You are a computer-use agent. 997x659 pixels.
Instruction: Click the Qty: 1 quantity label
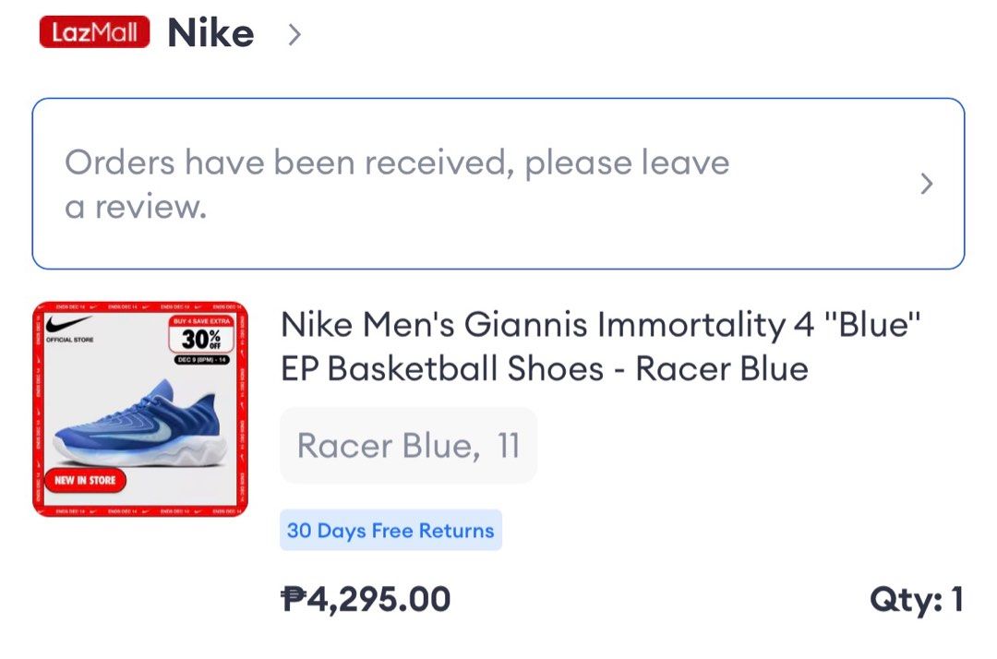(x=916, y=598)
